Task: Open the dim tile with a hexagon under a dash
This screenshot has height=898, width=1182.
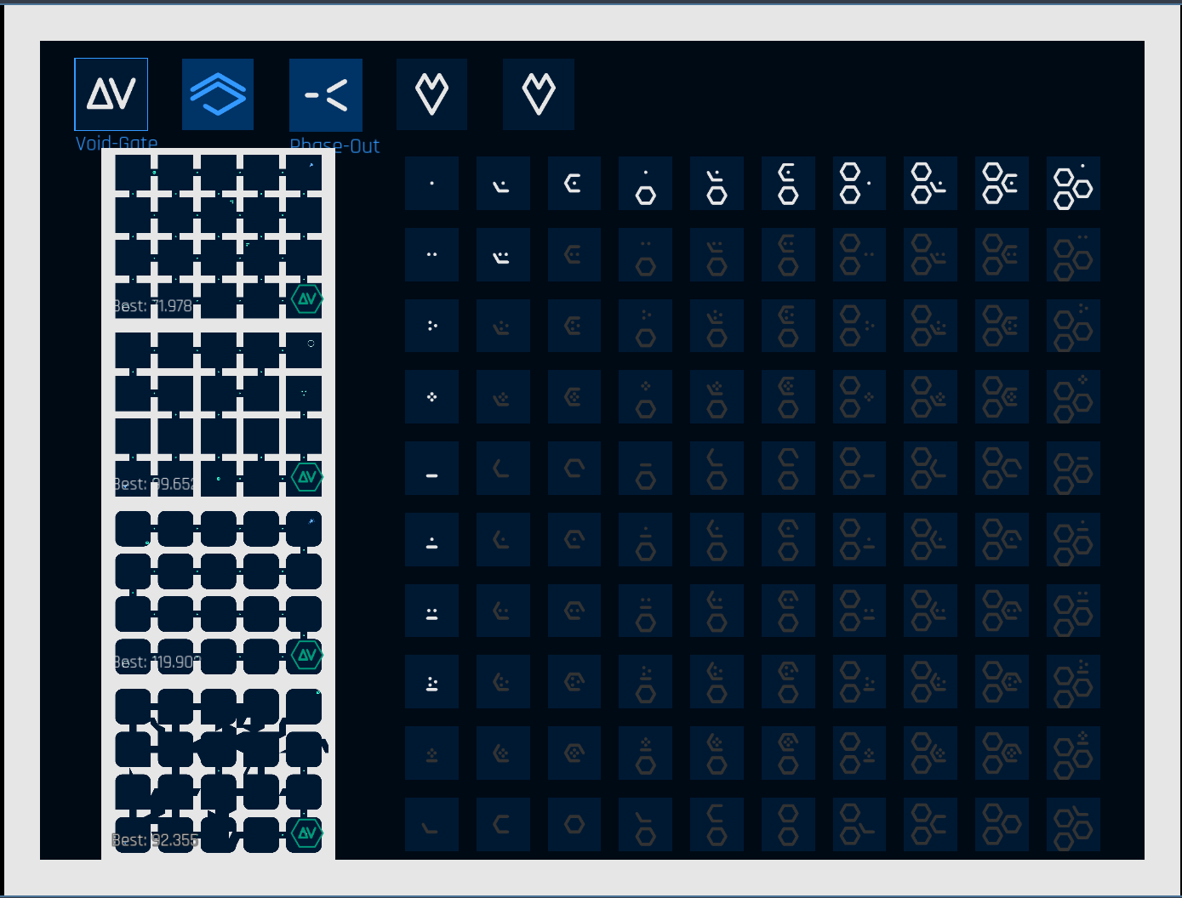Action: [x=646, y=469]
